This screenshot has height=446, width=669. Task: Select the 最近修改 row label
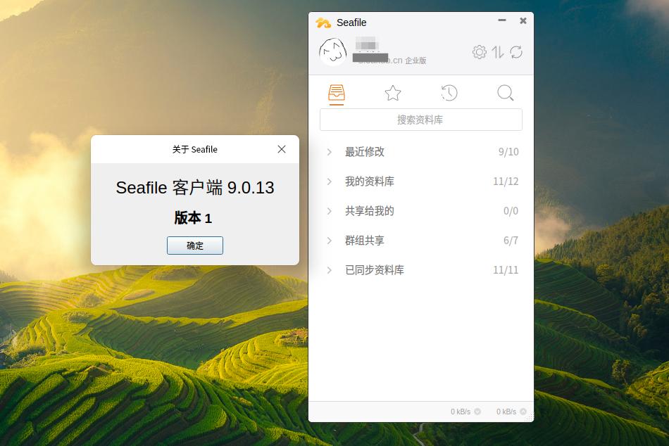pos(365,152)
